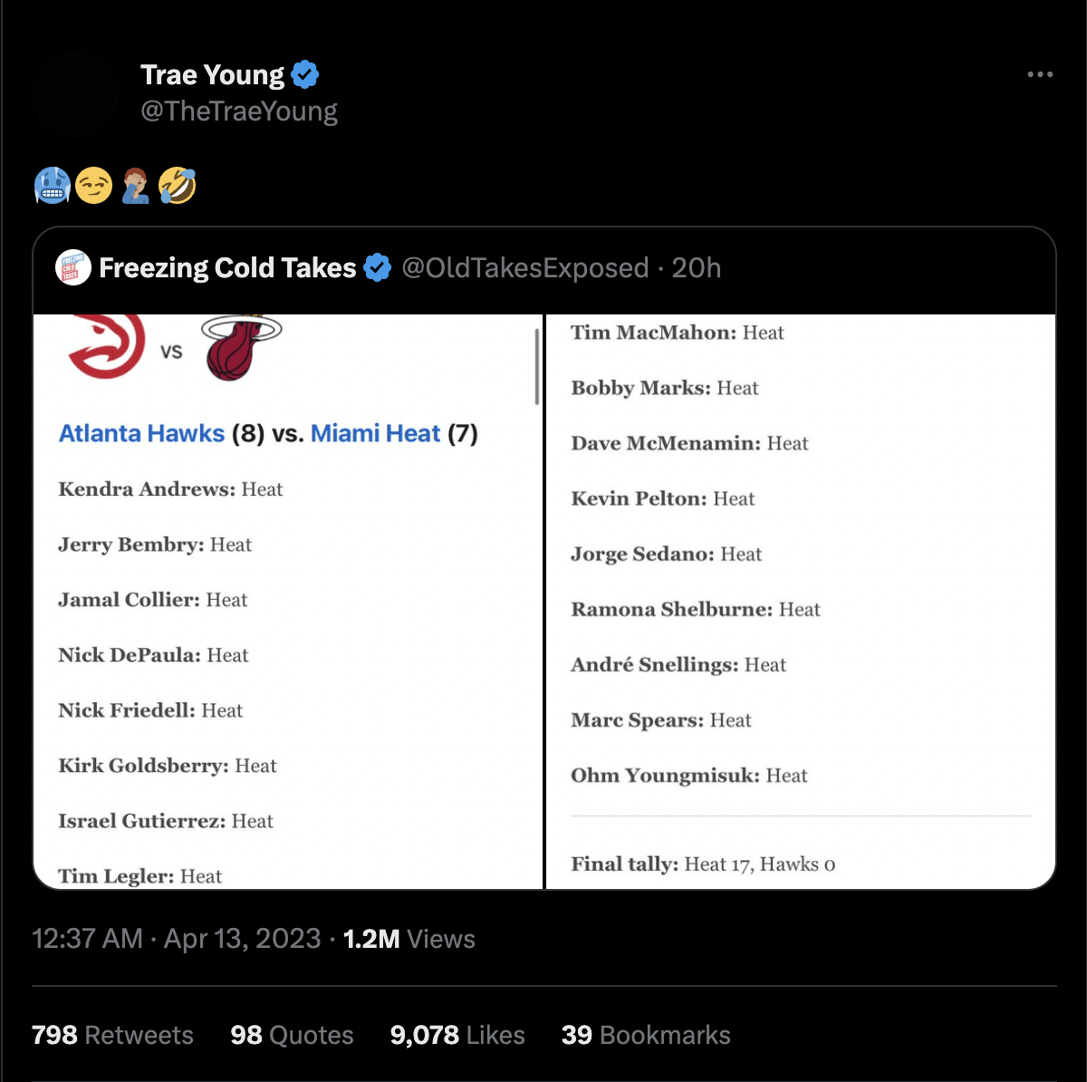Viewport: 1087px width, 1082px height.
Task: Click the 12:37 AM Apr 13 timestamp
Action: click(x=176, y=939)
